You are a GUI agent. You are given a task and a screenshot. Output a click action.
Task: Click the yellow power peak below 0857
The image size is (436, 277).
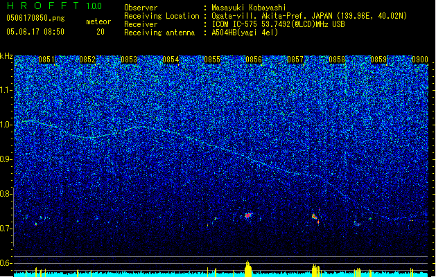316,270
